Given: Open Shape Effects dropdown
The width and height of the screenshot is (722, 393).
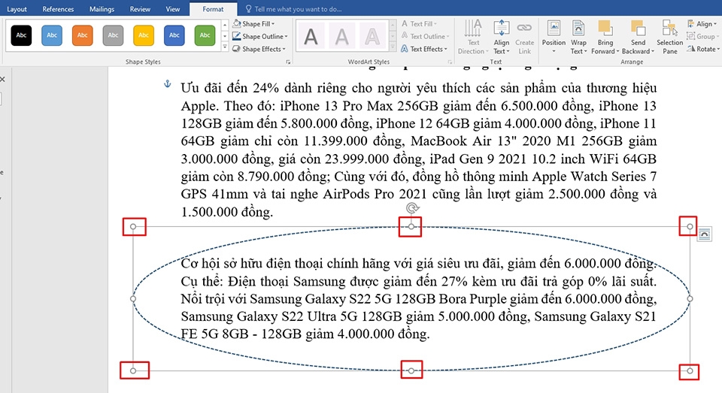Looking at the screenshot, I should [259, 49].
